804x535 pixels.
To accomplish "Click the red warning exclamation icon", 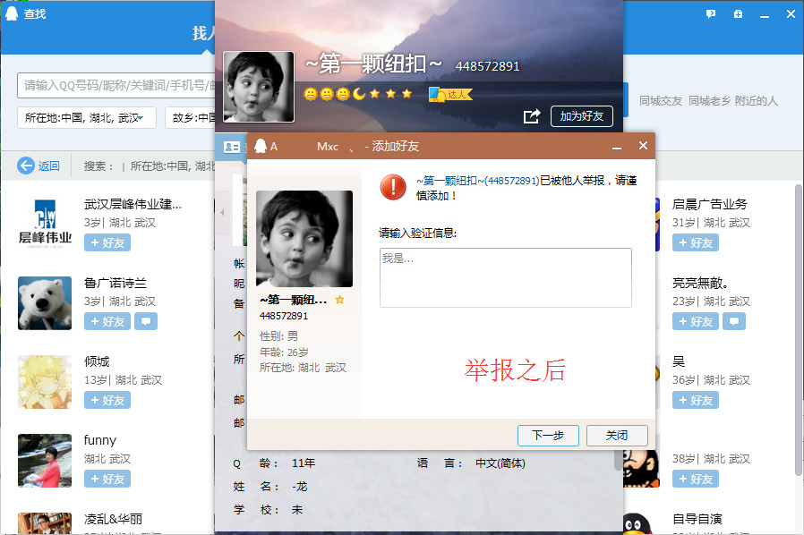I will point(393,186).
